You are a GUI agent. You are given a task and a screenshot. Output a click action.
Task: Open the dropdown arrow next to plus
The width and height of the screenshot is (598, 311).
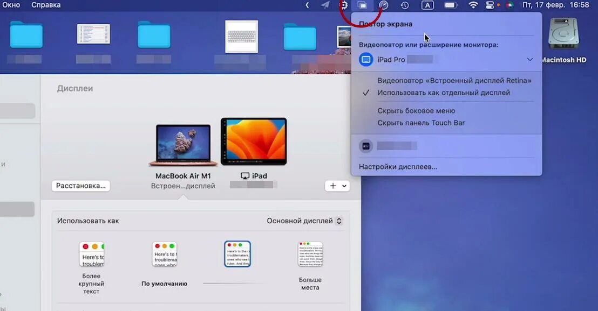coord(344,186)
